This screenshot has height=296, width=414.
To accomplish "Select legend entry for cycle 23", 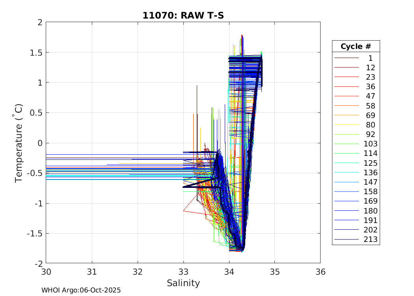I will tap(370, 77).
